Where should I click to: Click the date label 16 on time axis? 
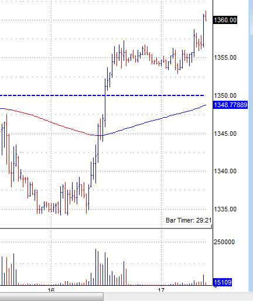tap(51, 290)
